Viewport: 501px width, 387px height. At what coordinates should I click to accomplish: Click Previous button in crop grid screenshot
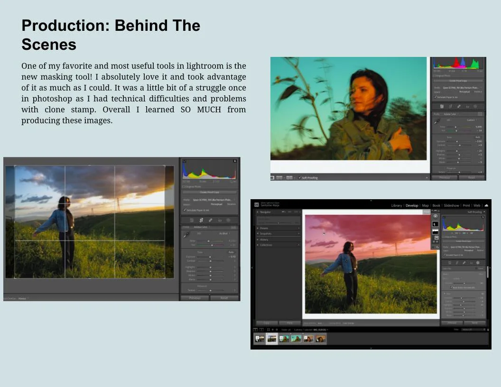pos(195,298)
